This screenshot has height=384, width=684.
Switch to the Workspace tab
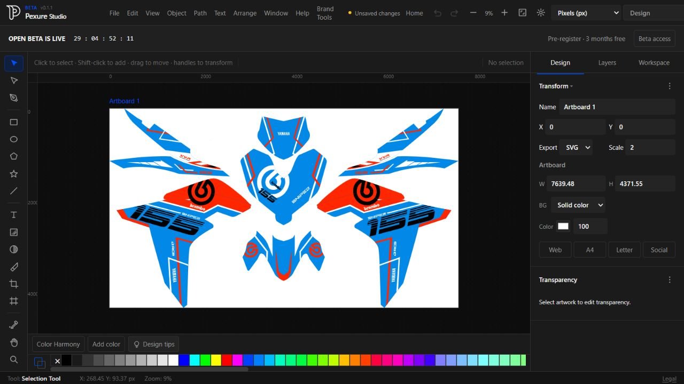654,62
